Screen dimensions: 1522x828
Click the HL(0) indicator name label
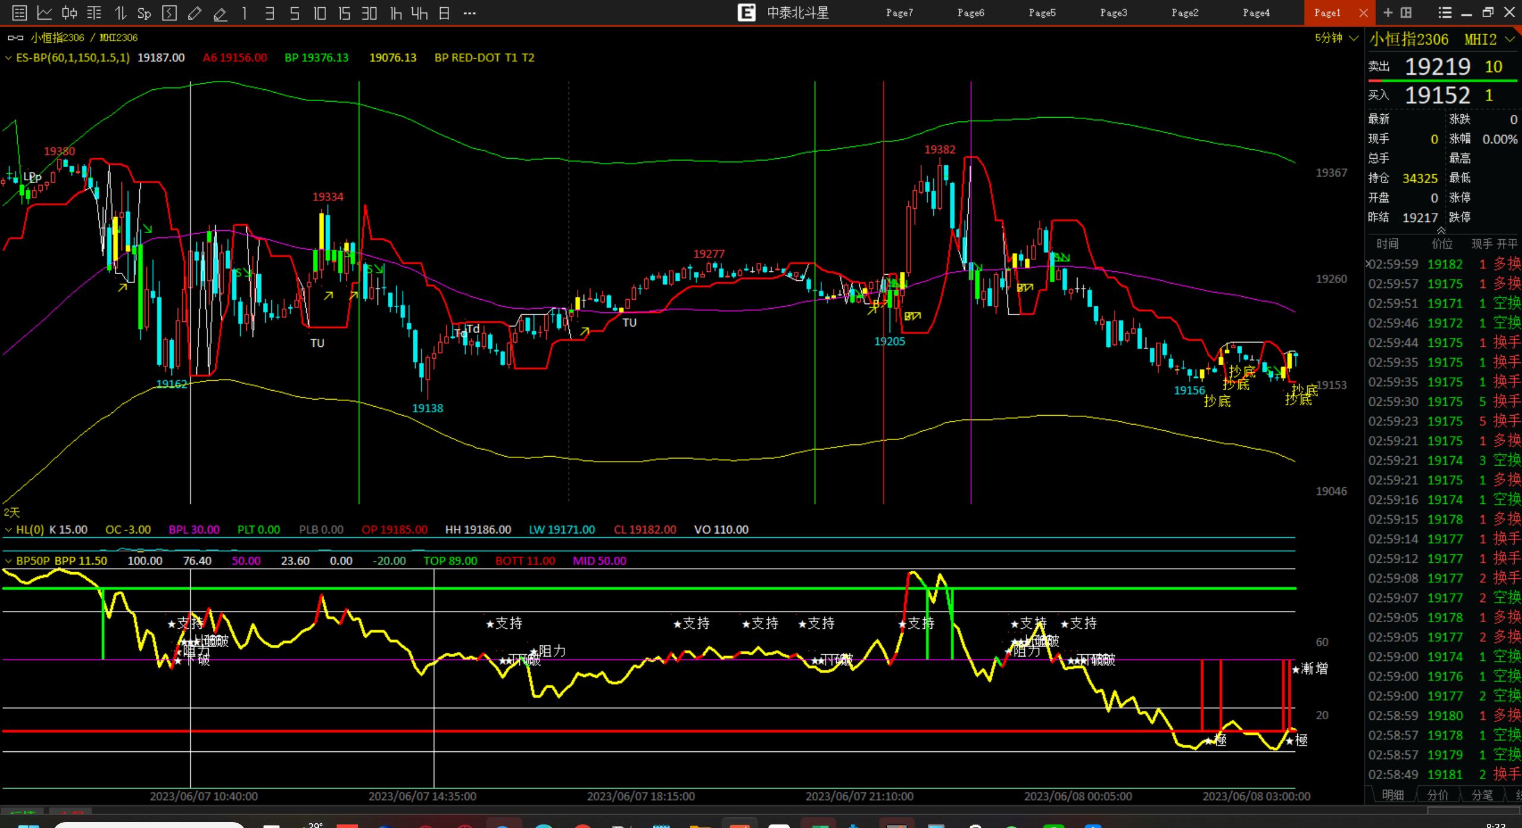(30, 529)
